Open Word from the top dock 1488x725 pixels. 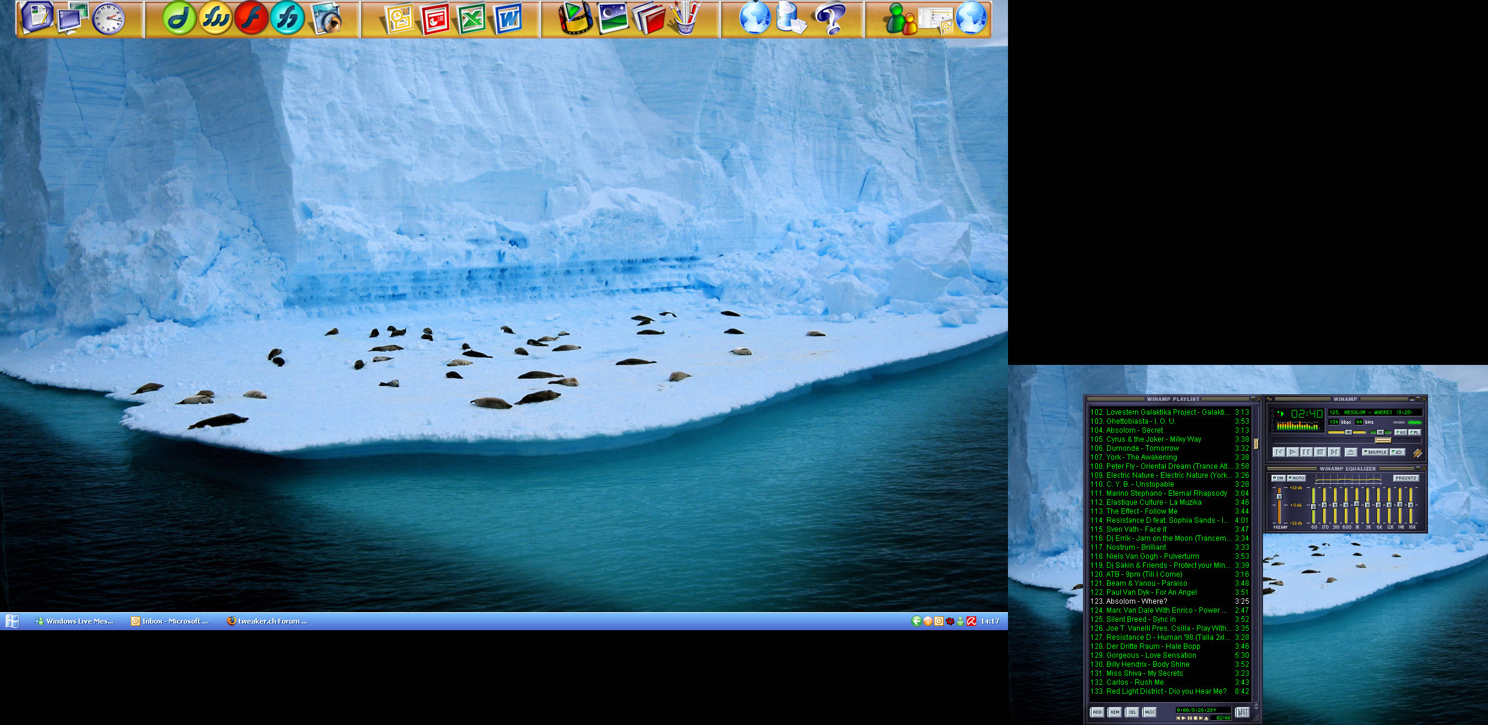(508, 19)
